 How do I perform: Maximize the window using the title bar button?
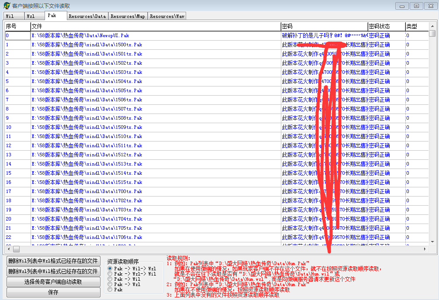point(416,6)
